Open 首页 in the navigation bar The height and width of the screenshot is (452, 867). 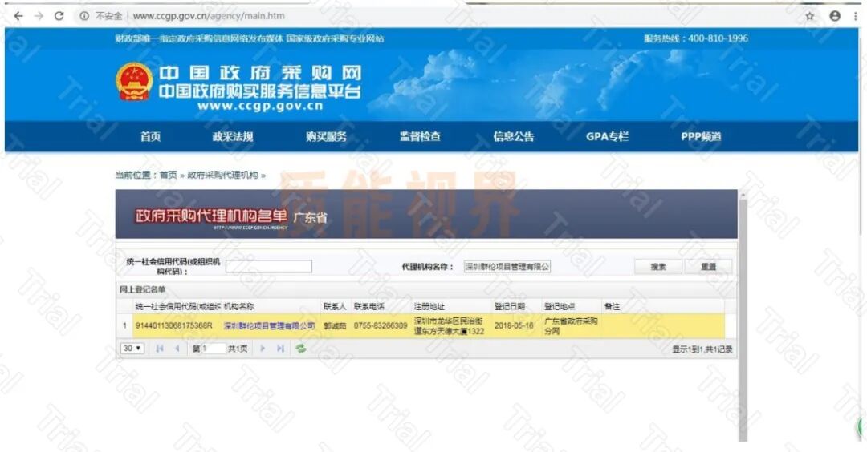point(150,136)
